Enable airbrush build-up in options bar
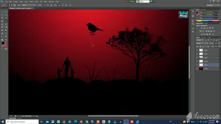Screen dimensions: 221x124 pos(66,5)
